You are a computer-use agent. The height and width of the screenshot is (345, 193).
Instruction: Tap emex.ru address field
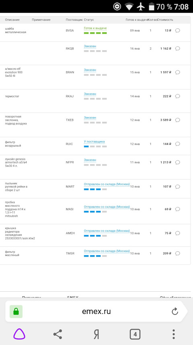pos(96,311)
